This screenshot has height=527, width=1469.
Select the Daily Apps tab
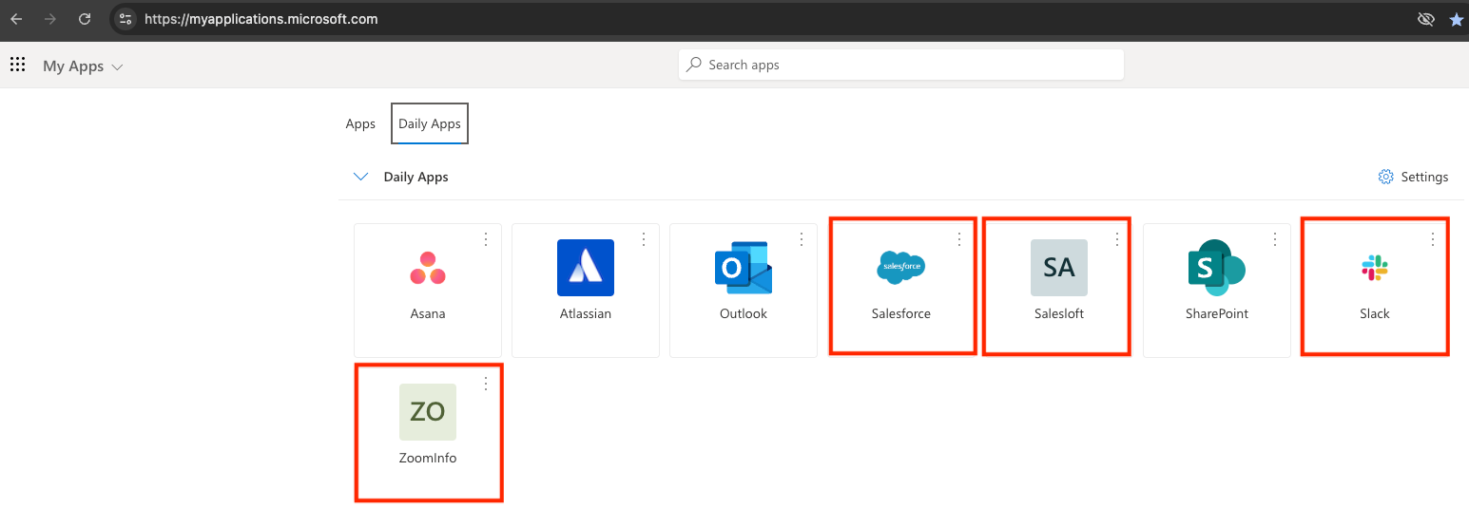(x=430, y=123)
